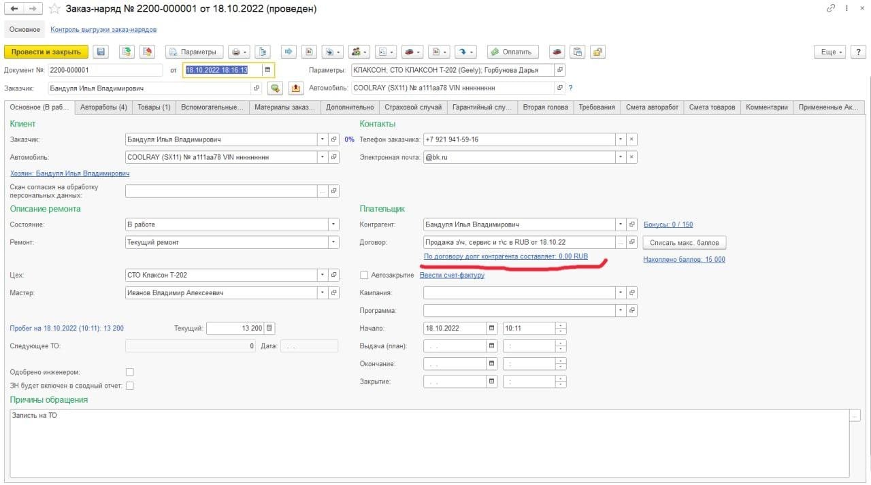Expand the Мастер dropdown list
The height and width of the screenshot is (485, 871).
click(321, 293)
